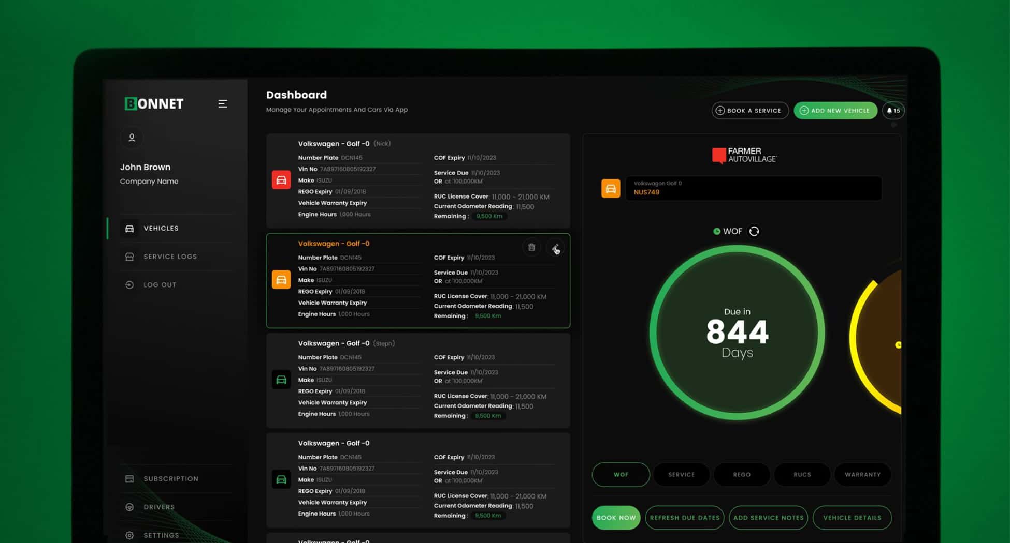This screenshot has width=1010, height=543.
Task: Delete the highlighted Volkswagen Golf vehicle
Action: (x=531, y=248)
